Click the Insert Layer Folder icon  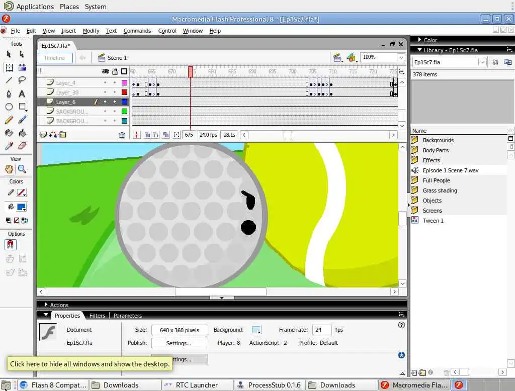62,135
